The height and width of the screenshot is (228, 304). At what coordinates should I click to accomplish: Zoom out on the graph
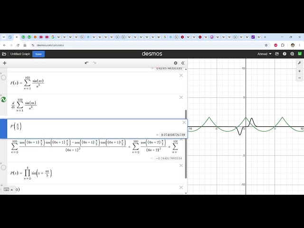click(x=299, y=78)
